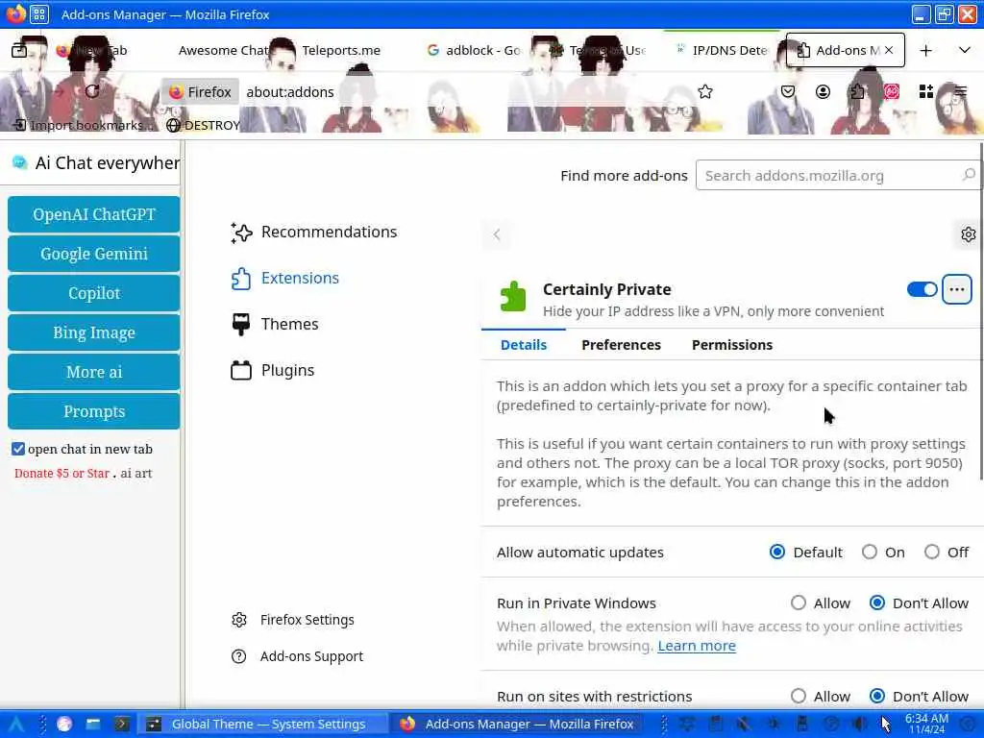The height and width of the screenshot is (738, 984).
Task: Open the ai art link
Action: [x=136, y=473]
